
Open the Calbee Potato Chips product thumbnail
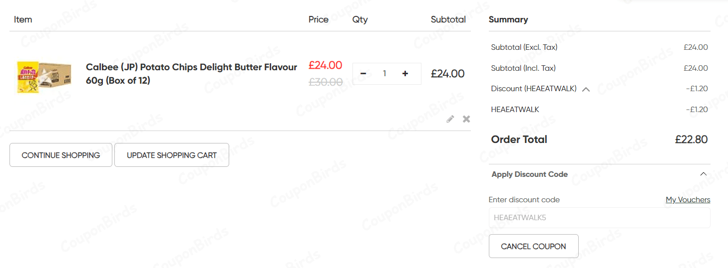pos(44,77)
